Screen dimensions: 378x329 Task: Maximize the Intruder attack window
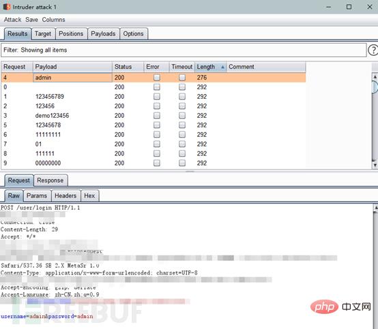click(x=349, y=7)
